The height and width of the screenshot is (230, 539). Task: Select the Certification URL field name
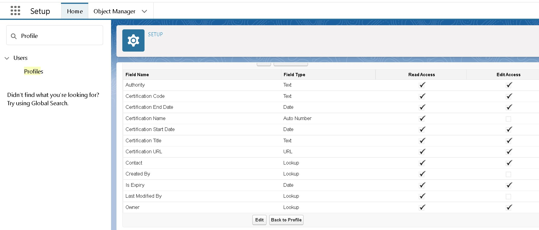point(144,151)
